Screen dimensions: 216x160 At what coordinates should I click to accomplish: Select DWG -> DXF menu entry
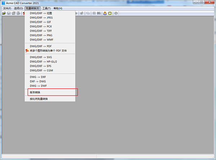50,77
